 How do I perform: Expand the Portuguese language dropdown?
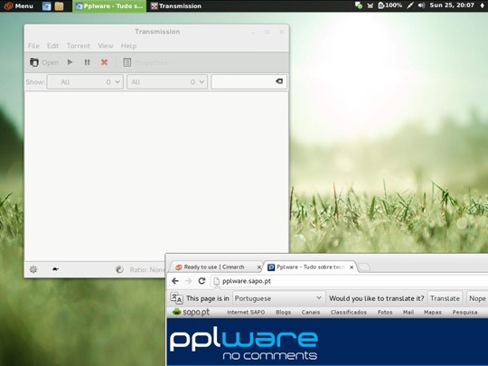pyautogui.click(x=278, y=298)
